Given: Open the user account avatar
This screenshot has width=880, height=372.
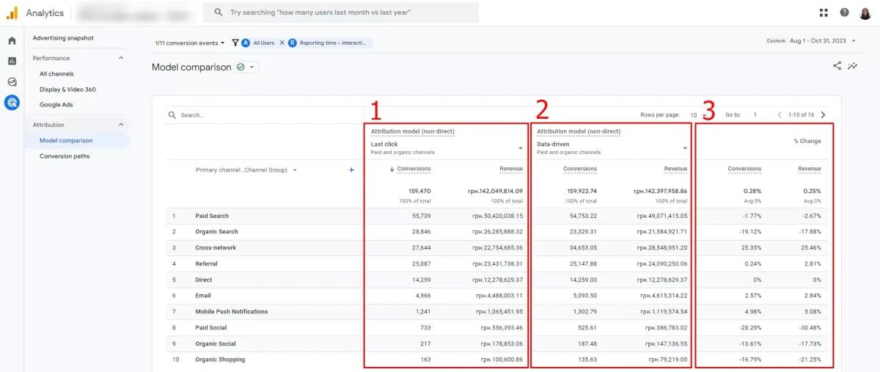Looking at the screenshot, I should coord(865,12).
